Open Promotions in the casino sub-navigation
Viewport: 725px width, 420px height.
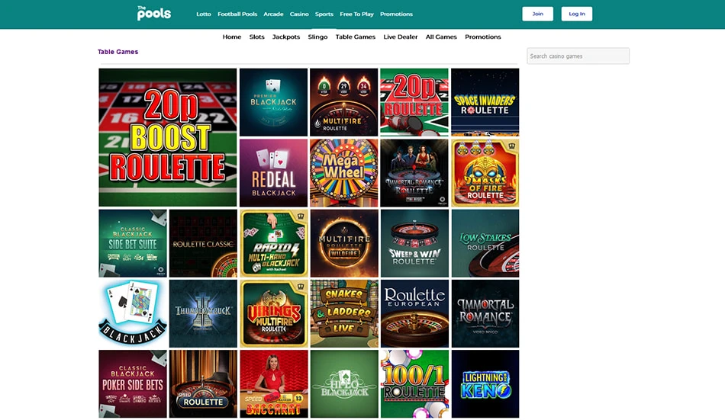[x=483, y=37]
